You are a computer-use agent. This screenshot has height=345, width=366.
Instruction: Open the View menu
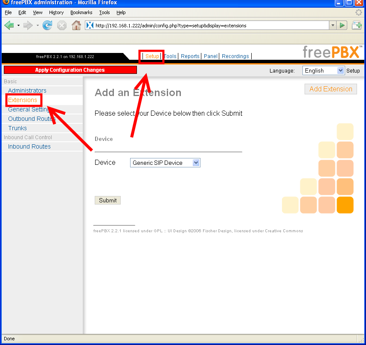[38, 12]
